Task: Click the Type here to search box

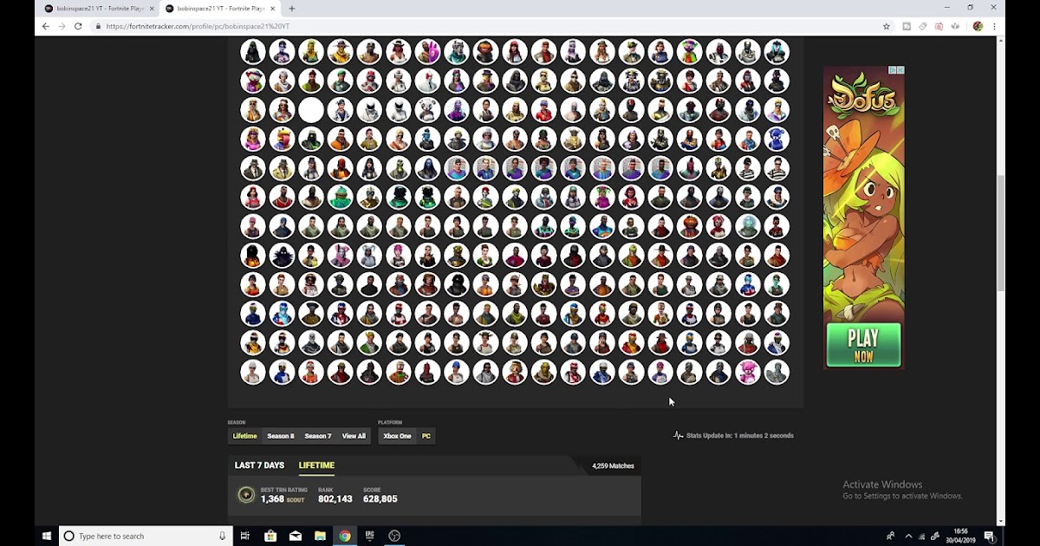Action: click(x=144, y=536)
